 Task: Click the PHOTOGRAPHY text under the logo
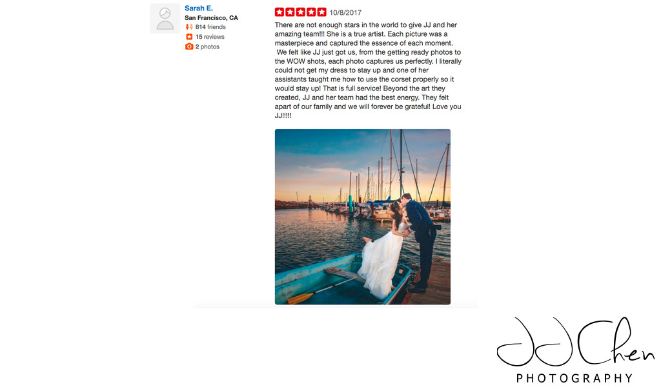click(x=575, y=378)
